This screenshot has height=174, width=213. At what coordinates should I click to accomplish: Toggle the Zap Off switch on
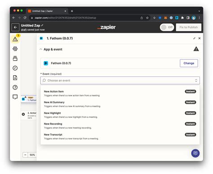167,27
